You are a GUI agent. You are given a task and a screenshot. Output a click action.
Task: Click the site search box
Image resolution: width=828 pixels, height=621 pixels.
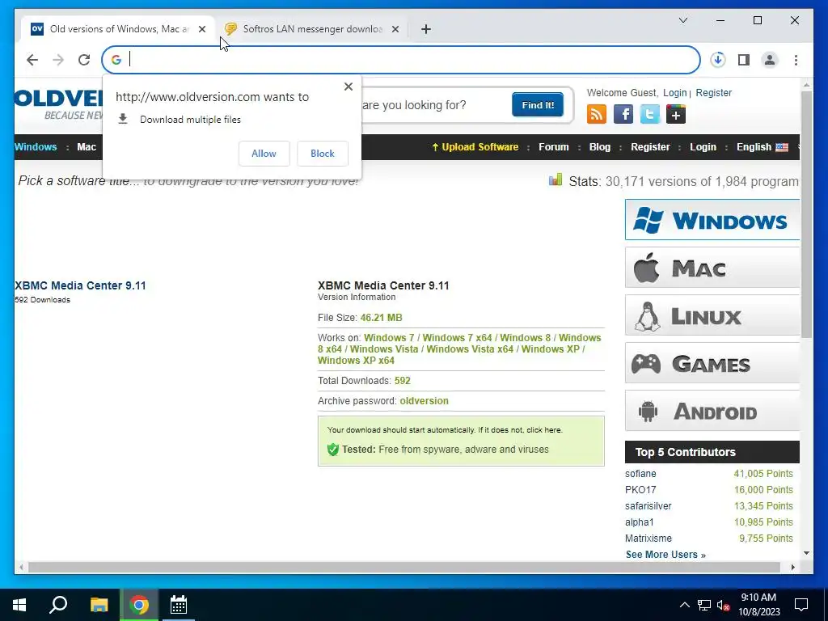[434, 105]
